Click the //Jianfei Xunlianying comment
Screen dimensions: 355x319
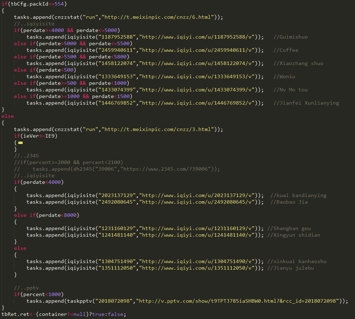tap(306, 103)
